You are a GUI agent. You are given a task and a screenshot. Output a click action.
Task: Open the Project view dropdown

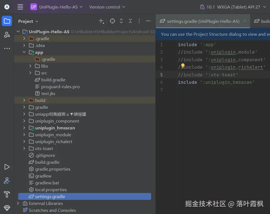(28, 21)
